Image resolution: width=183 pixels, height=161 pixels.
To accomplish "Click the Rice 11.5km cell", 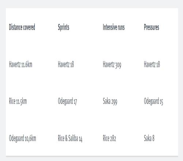I will (18, 101).
